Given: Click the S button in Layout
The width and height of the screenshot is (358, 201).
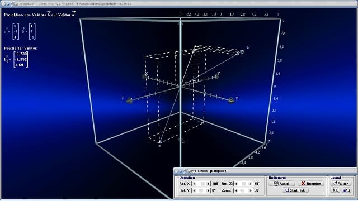Looking at the screenshot, I should [346, 190].
